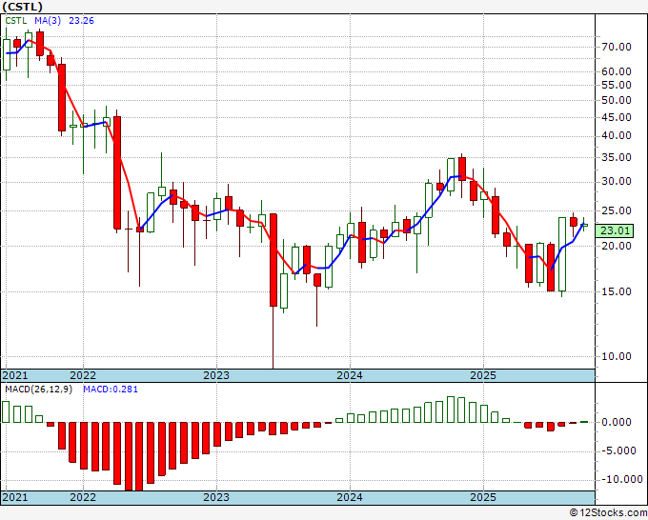Image resolution: width=648 pixels, height=520 pixels.
Task: Open the 12Stocks.com copyright link
Action: 608,513
